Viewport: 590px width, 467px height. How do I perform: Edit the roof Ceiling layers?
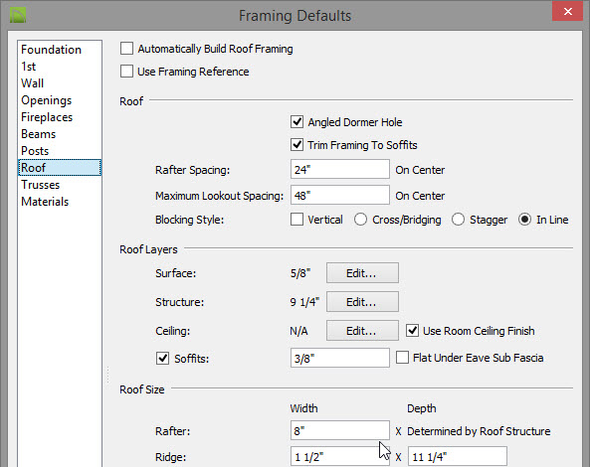[x=362, y=331]
